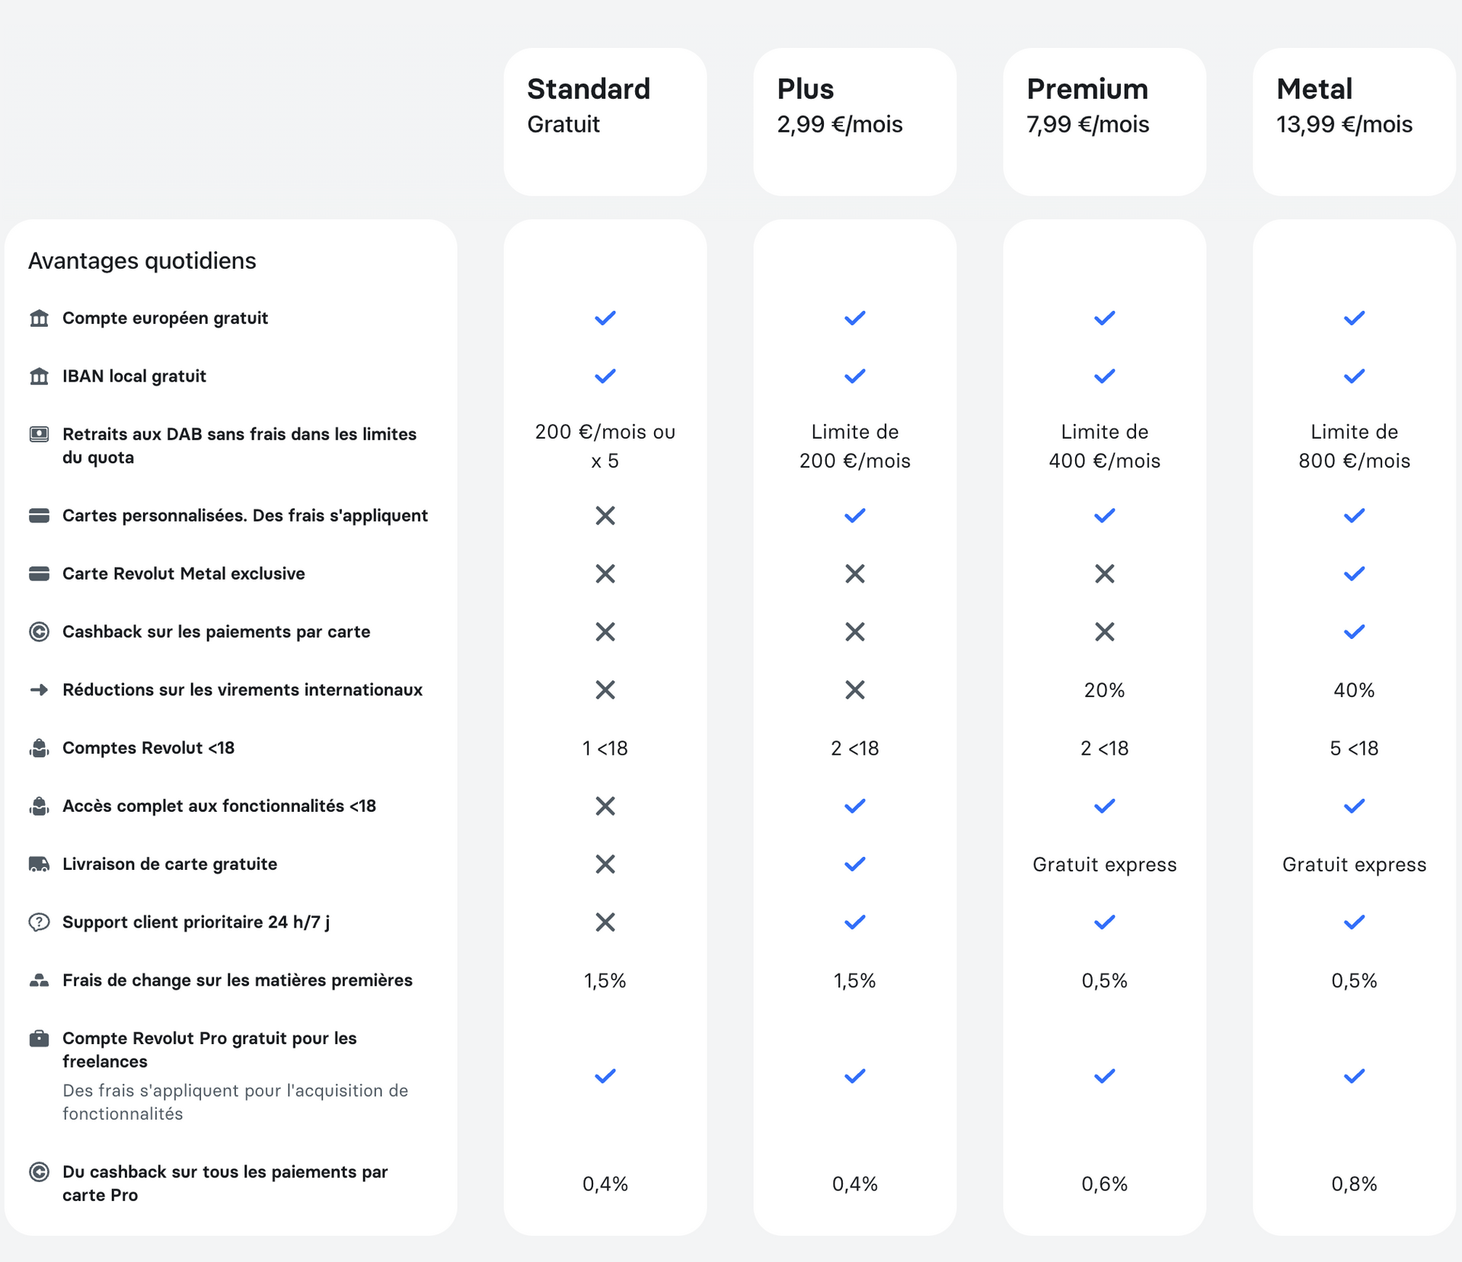Image resolution: width=1462 pixels, height=1262 pixels.
Task: Click the card icon next to Carte Revolut Metal exclusive
Action: [x=39, y=573]
